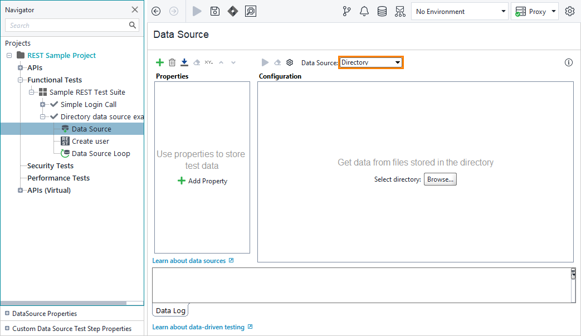Save the current project

pos(214,11)
